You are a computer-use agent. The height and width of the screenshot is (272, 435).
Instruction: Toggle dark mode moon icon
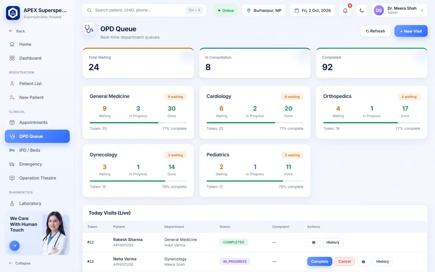(362, 11)
